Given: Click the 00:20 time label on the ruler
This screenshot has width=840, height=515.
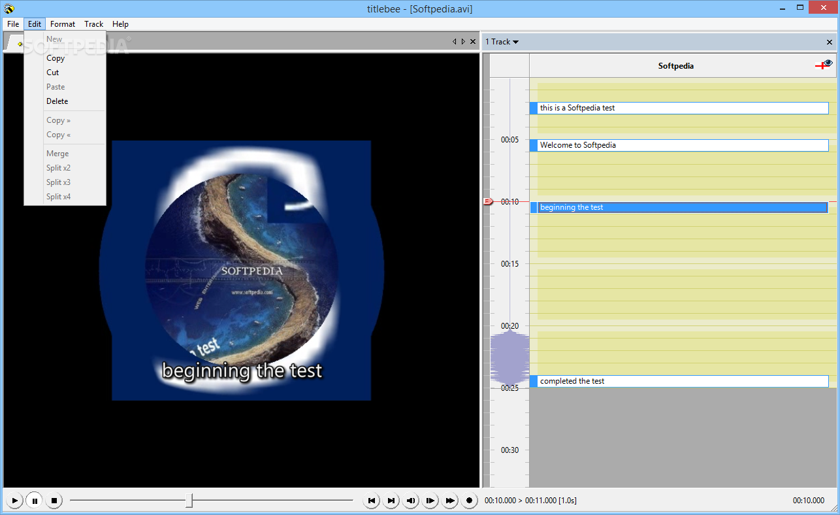Looking at the screenshot, I should point(509,326).
